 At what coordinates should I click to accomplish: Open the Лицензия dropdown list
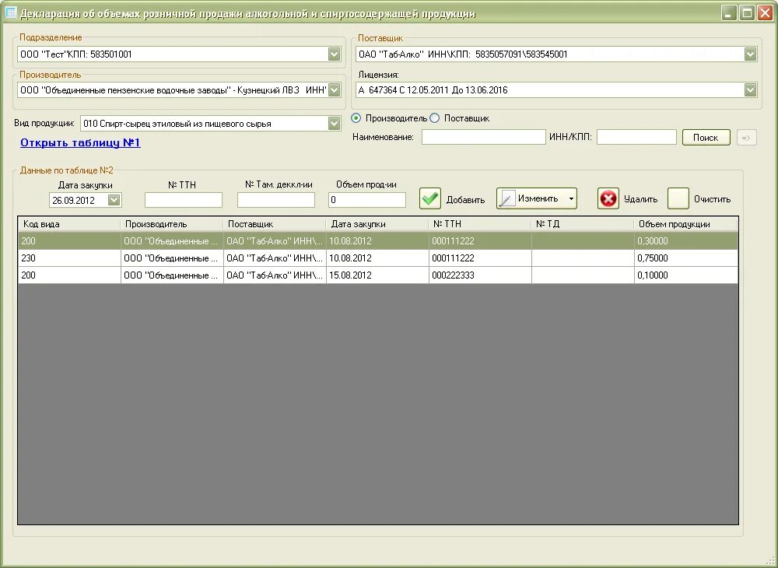[x=750, y=89]
